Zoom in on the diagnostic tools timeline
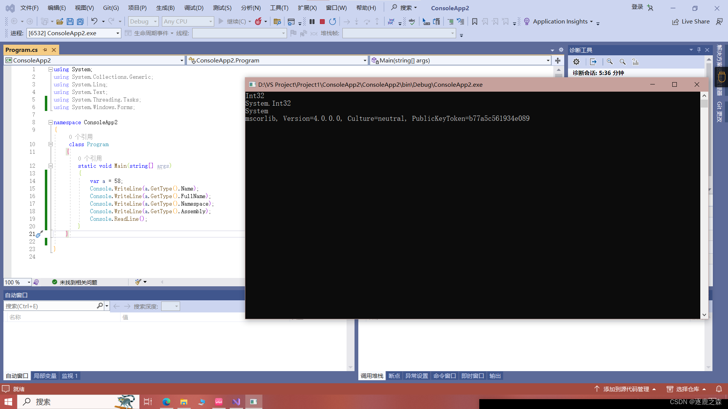728x409 pixels. coord(610,62)
